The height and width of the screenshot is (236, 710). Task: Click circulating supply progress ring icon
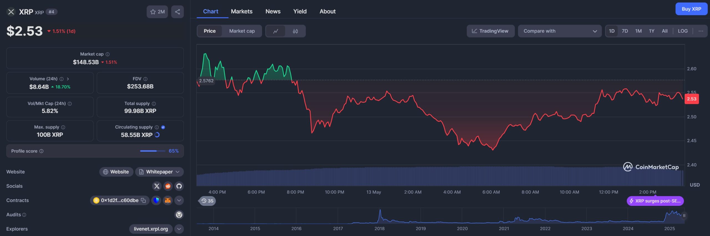tap(157, 135)
